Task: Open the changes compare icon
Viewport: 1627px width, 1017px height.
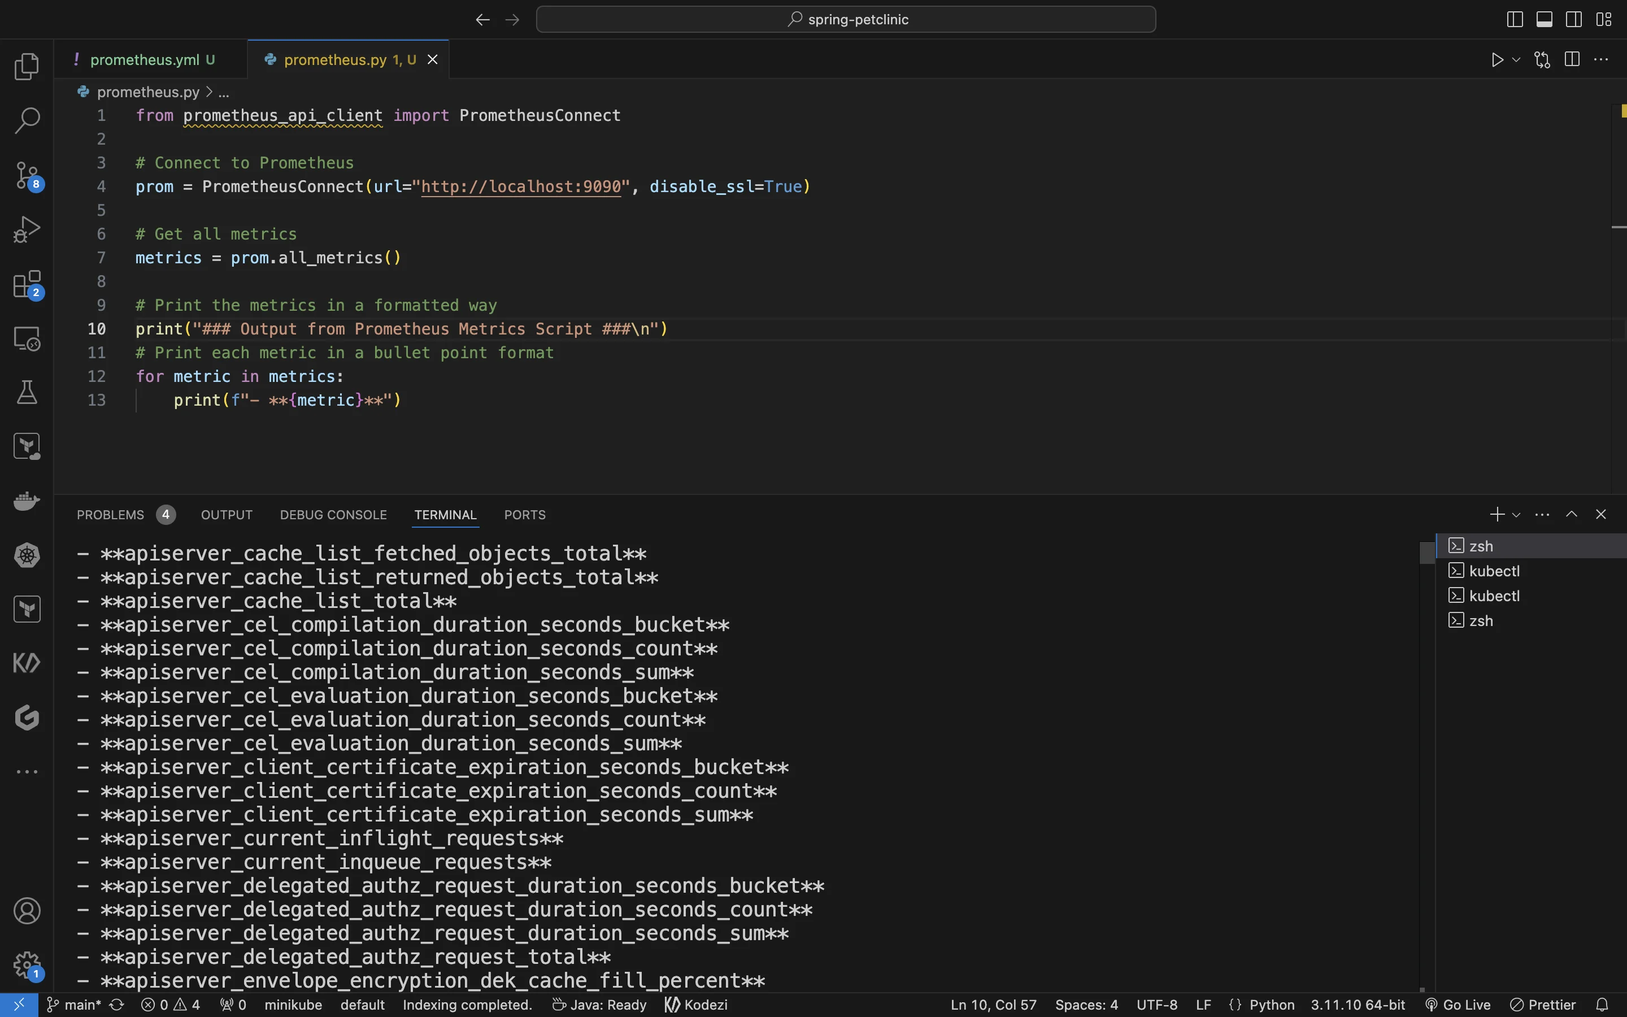Action: pos(1542,60)
